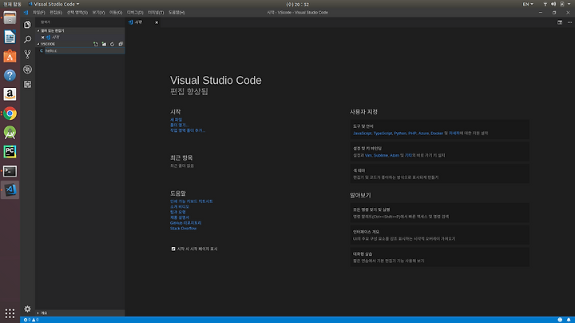Click the Python support link
This screenshot has height=323, width=575.
pos(400,134)
